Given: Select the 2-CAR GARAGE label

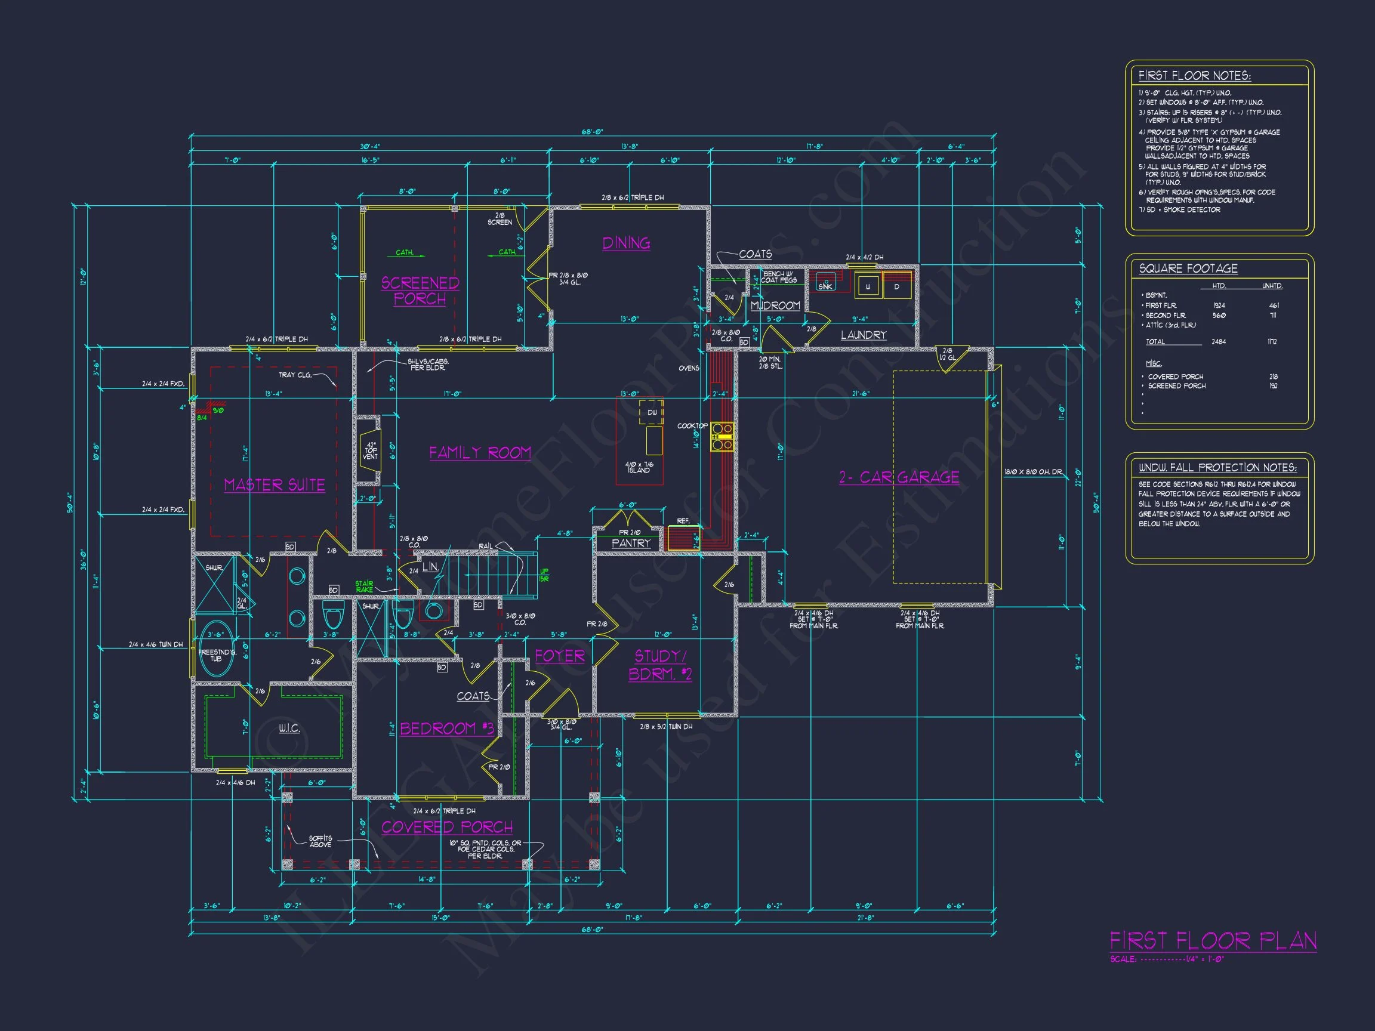Looking at the screenshot, I should (x=899, y=477).
